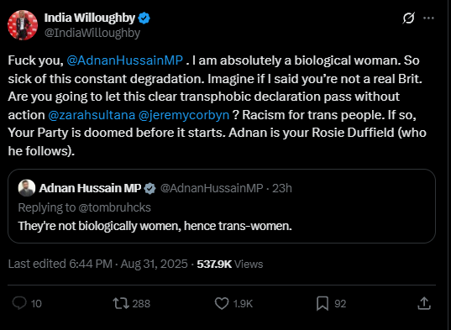Click the India Willoughby display name
Viewport: 451px width, 330px height.
[x=90, y=18]
